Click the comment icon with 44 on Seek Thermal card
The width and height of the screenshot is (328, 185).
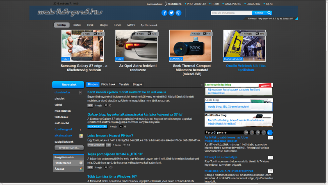(x=205, y=34)
